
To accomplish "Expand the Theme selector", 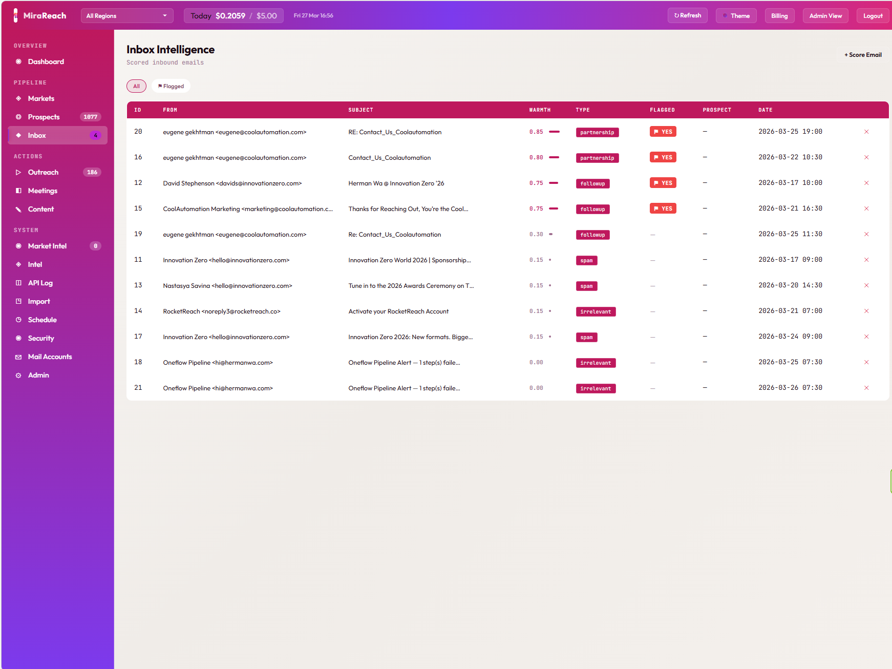I will 736,15.
